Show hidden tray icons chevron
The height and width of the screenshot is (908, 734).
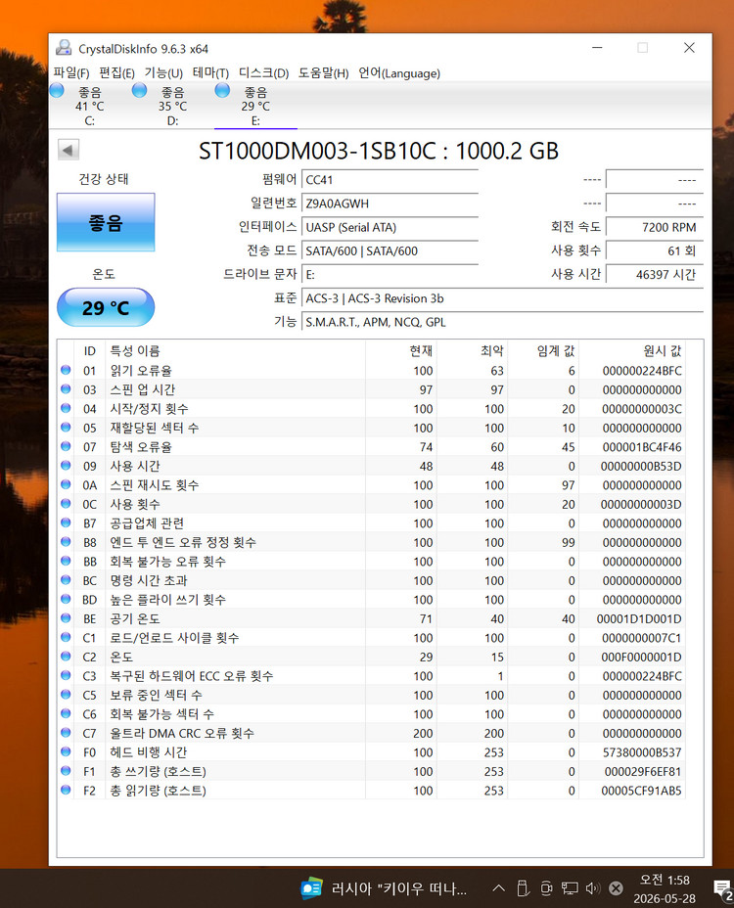(498, 888)
